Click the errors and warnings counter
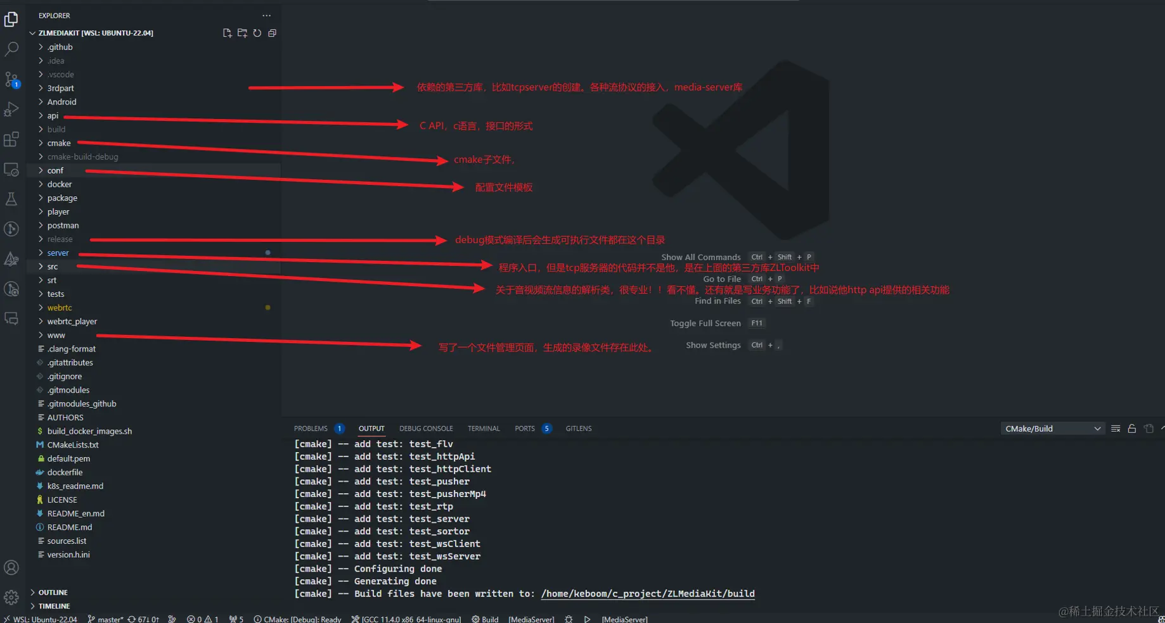 (202, 619)
